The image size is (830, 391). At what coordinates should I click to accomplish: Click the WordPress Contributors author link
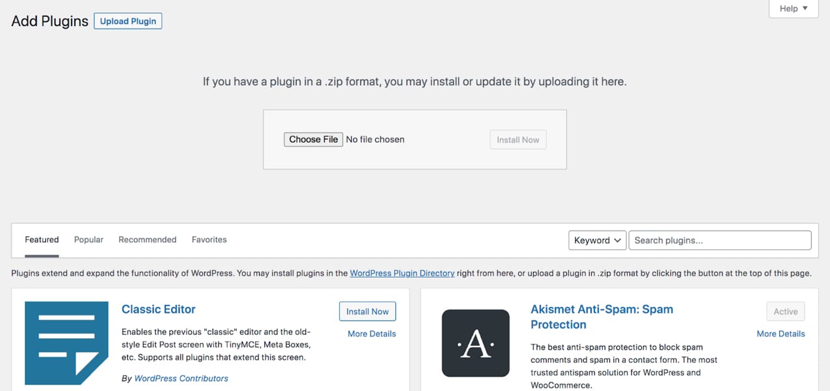click(x=181, y=378)
